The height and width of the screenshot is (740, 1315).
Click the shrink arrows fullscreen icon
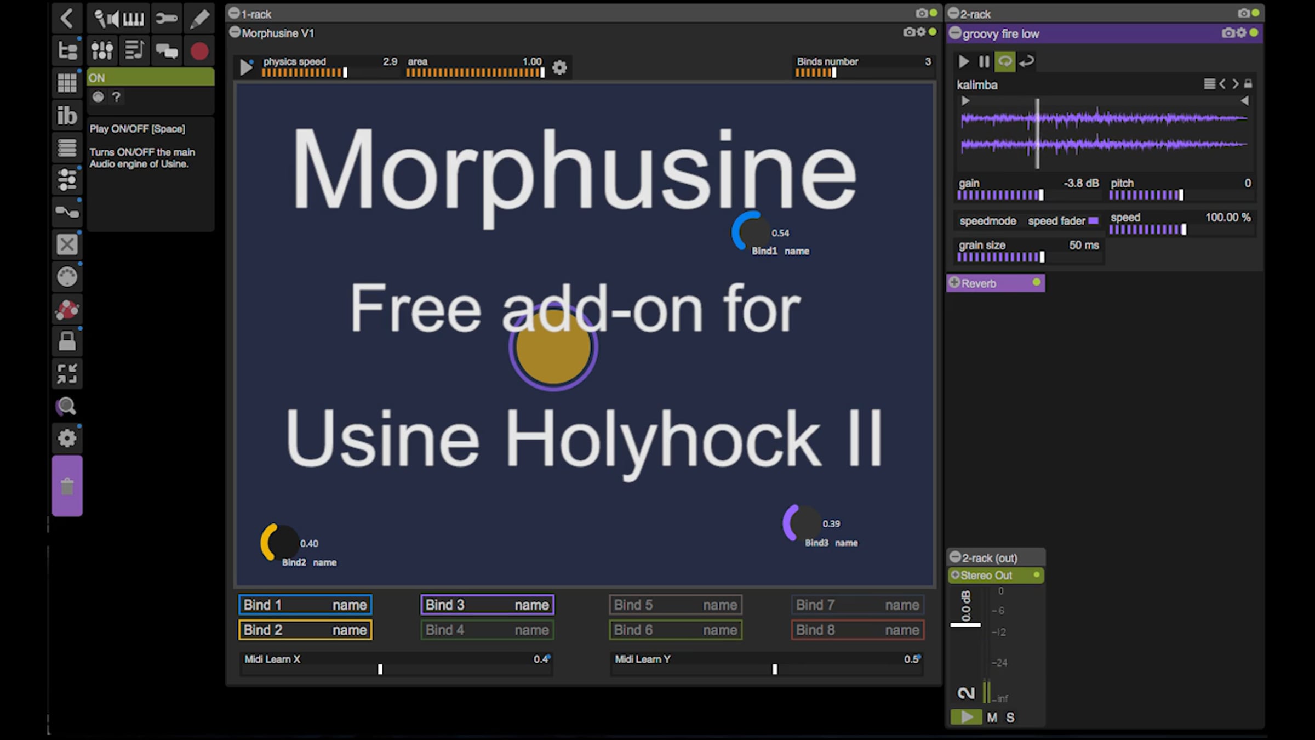click(x=67, y=374)
